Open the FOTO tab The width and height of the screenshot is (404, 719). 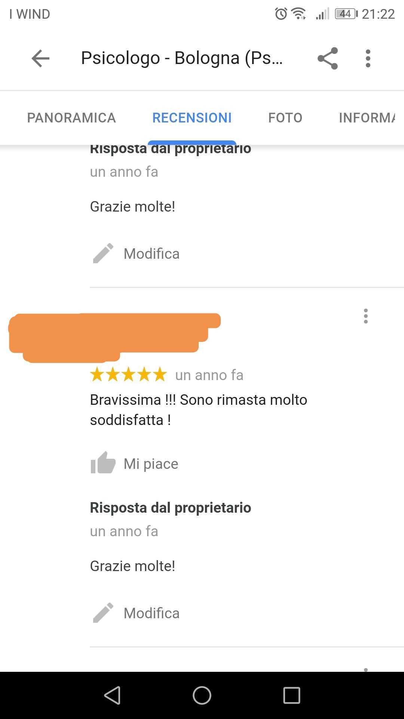click(x=285, y=118)
